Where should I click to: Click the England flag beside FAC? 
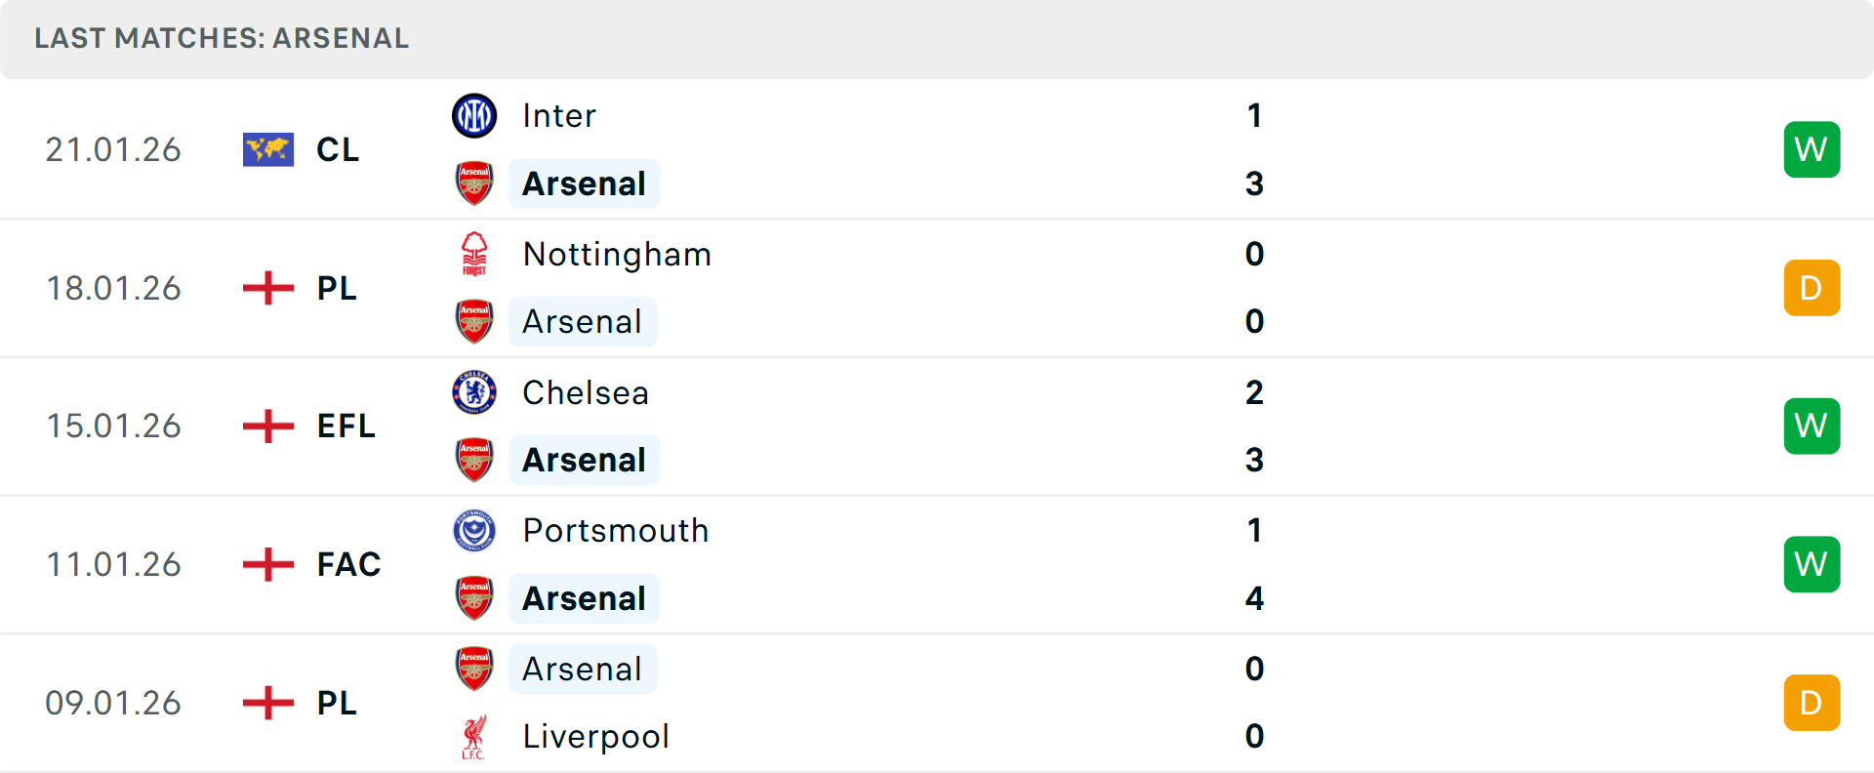(x=268, y=564)
